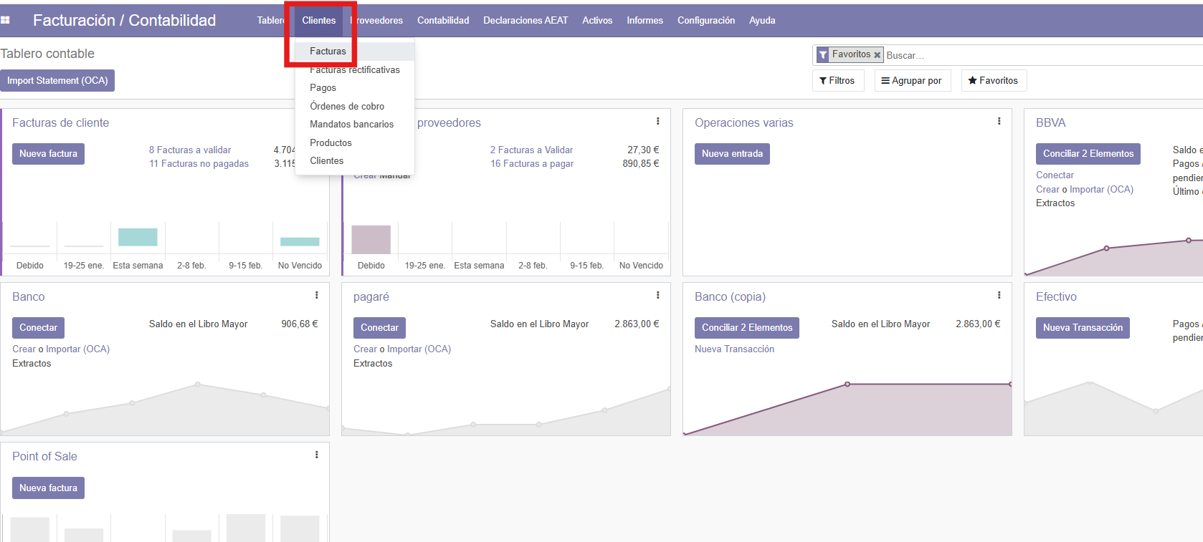Open the Favoritos star dropdown
The height and width of the screenshot is (542, 1203).
(x=993, y=81)
